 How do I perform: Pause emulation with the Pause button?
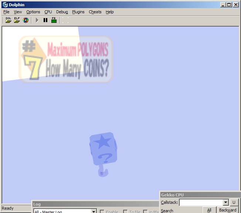point(45,20)
